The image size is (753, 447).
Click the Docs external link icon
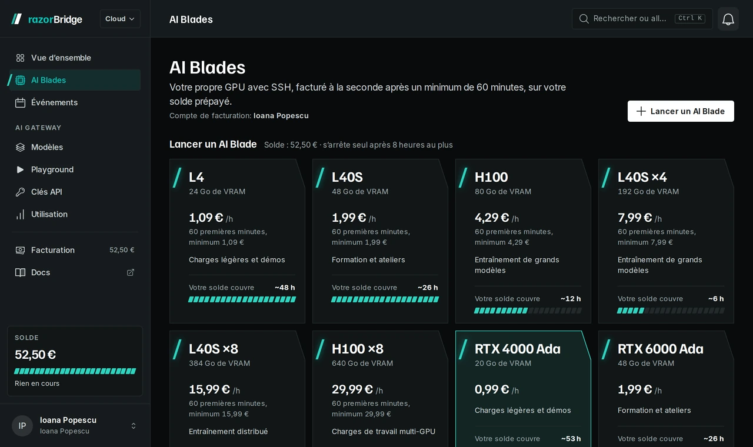coord(131,272)
